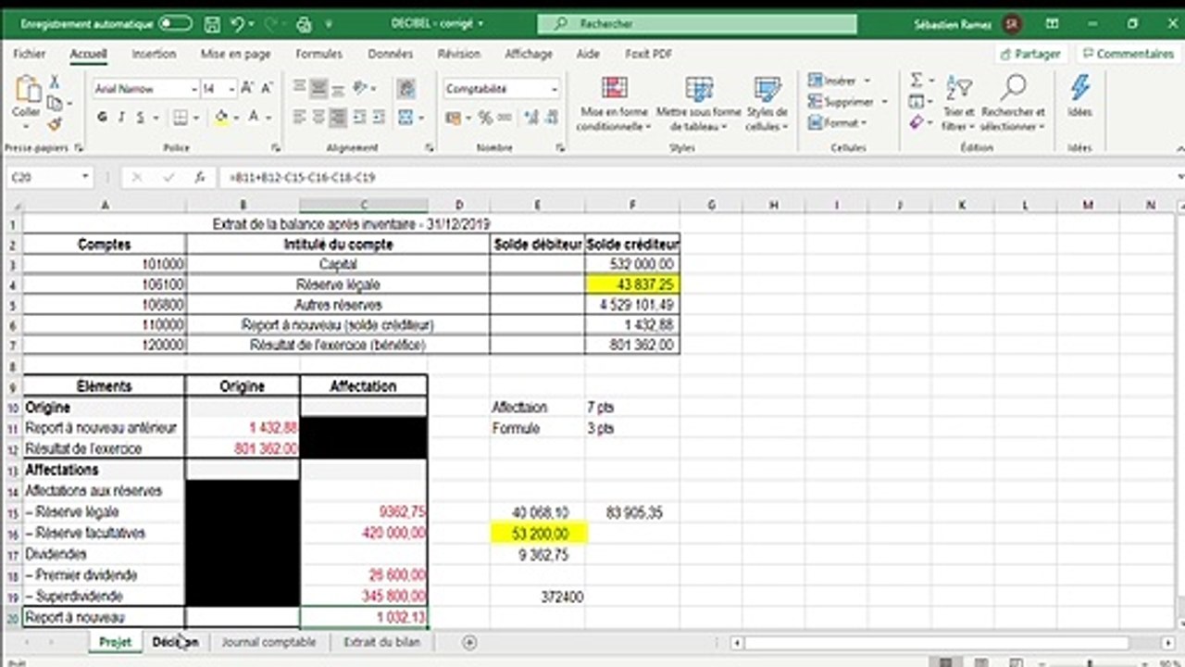Click the Commentaires button
Screen dimensions: 1185x667
(1128, 54)
